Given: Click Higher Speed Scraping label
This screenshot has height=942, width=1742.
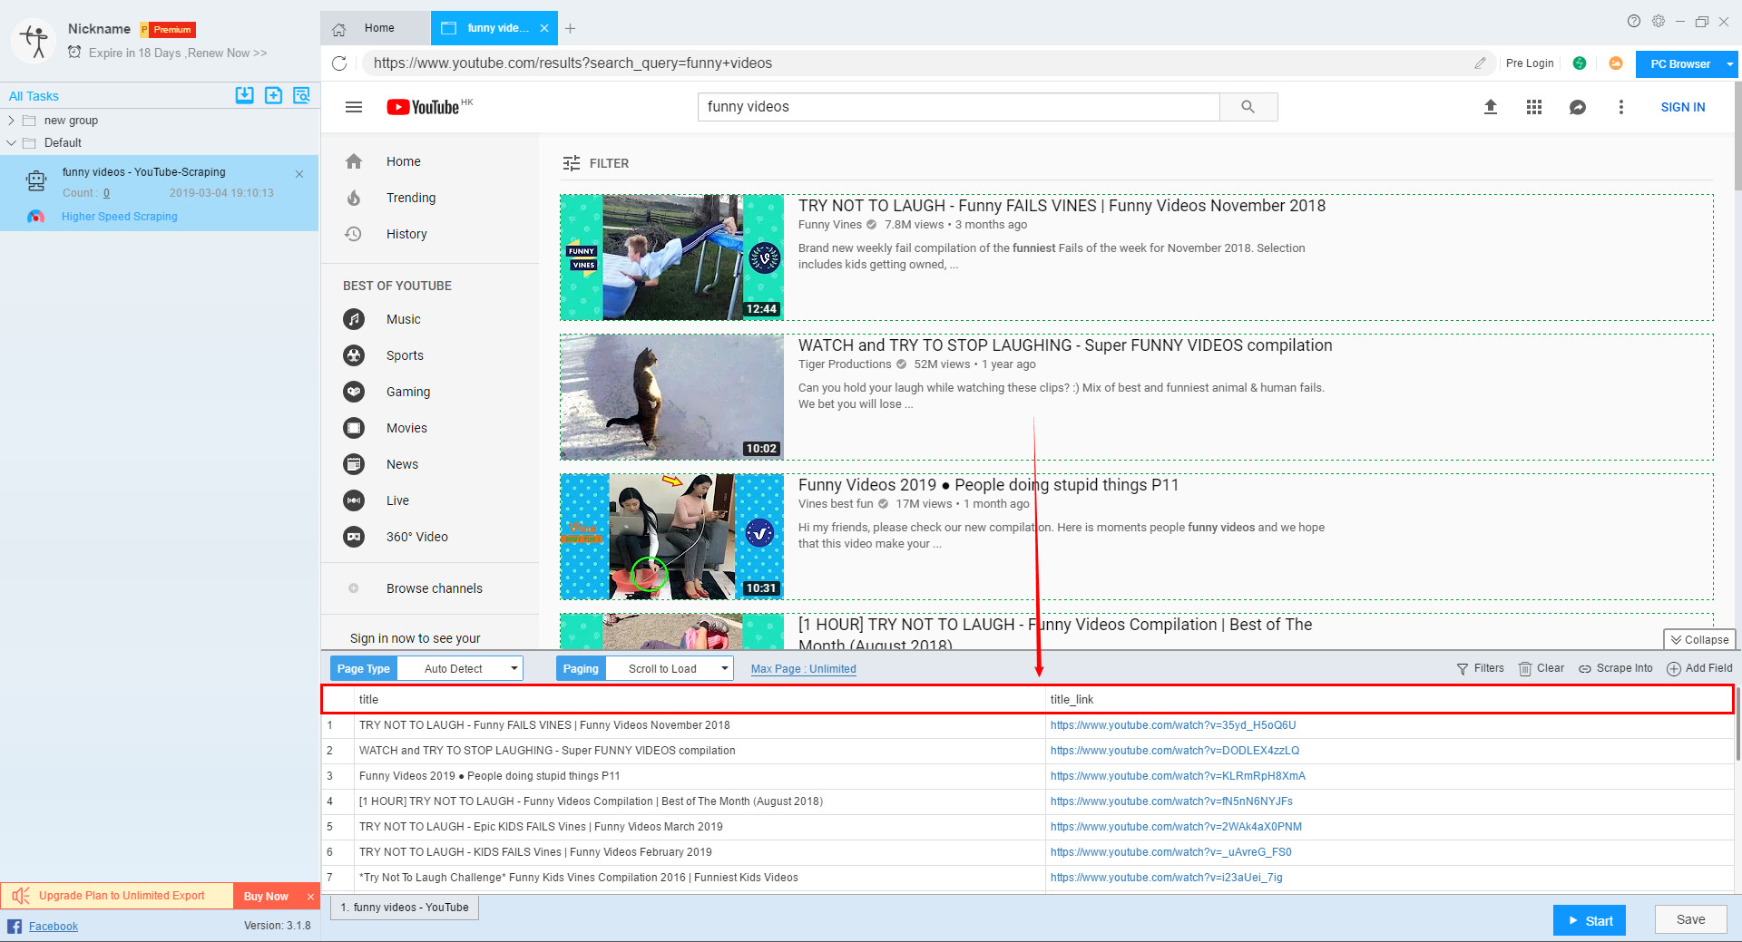Looking at the screenshot, I should point(120,217).
